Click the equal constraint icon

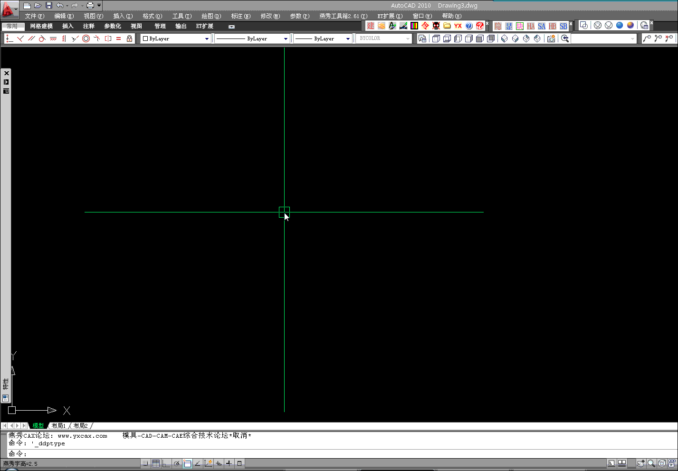pos(118,38)
